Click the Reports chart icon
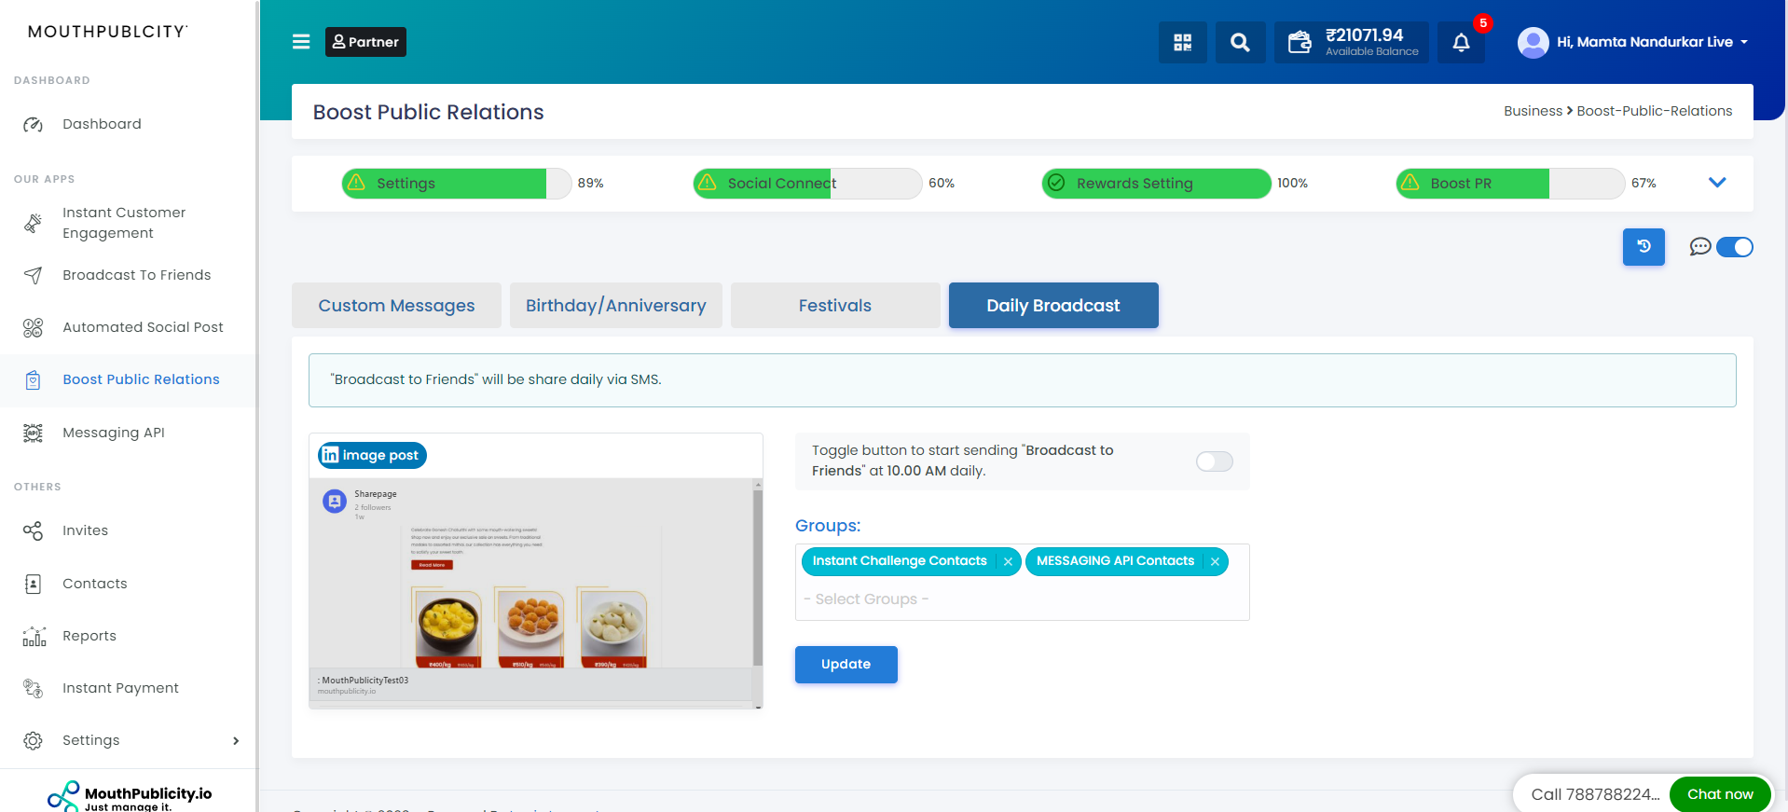This screenshot has height=812, width=1788. click(x=34, y=636)
